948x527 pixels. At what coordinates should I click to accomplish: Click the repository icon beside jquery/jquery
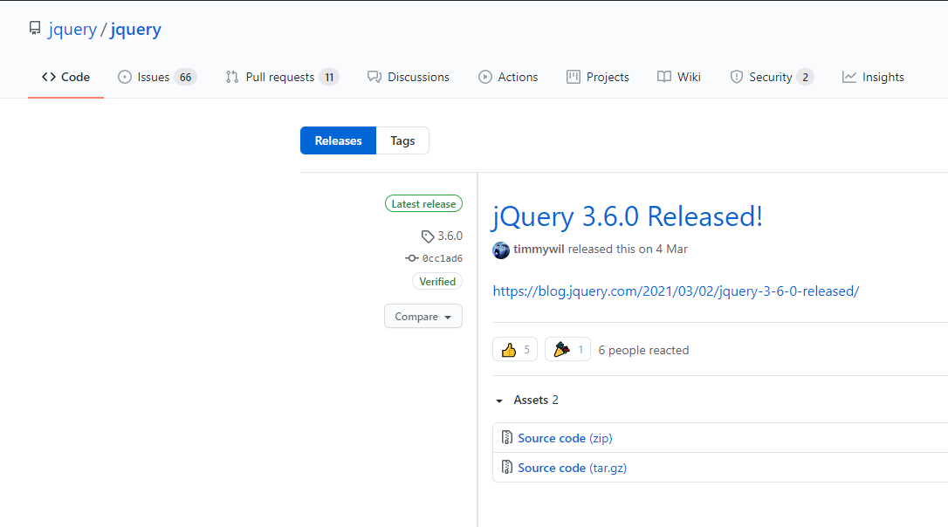[x=35, y=29]
